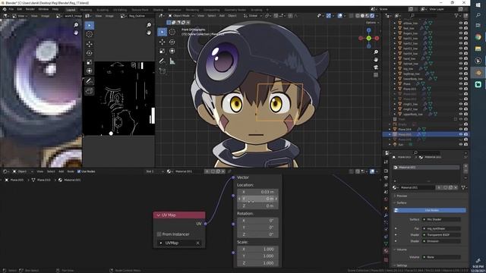Image resolution: width=486 pixels, height=273 pixels.
Task: Activate the Select Box tool in 3D viewport
Action: (x=162, y=32)
